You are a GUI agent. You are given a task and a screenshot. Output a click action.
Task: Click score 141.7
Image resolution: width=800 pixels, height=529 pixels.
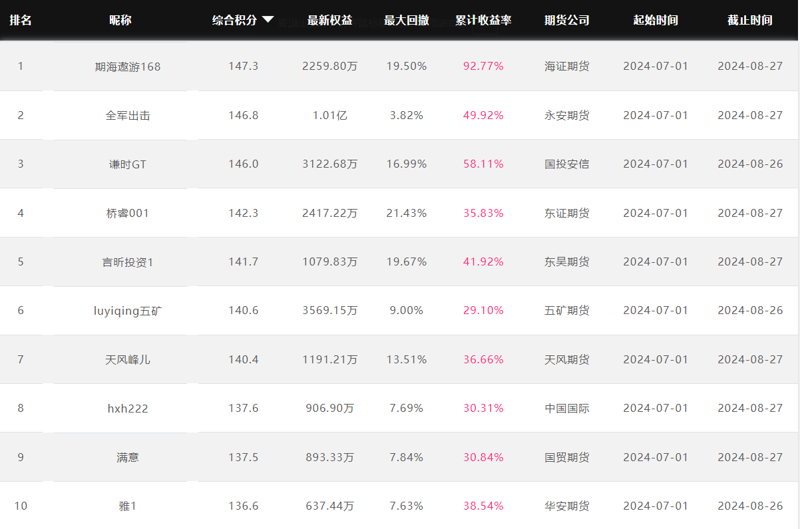tap(243, 262)
